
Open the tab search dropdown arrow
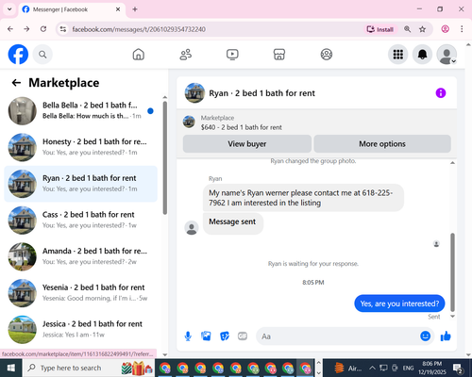click(x=9, y=9)
